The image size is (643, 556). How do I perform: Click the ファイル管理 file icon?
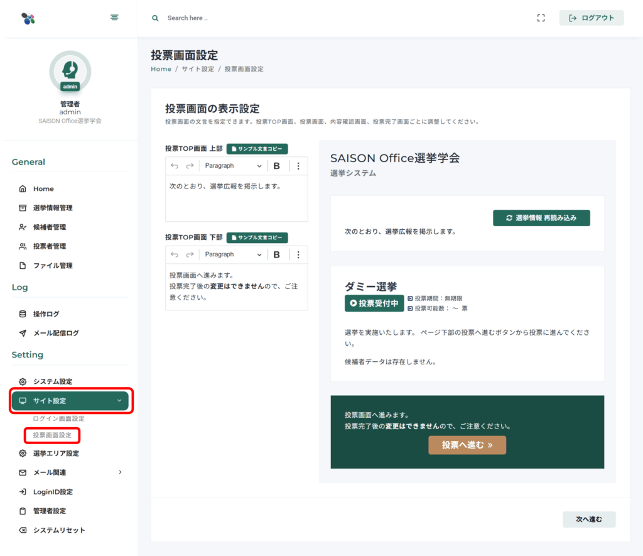point(23,266)
